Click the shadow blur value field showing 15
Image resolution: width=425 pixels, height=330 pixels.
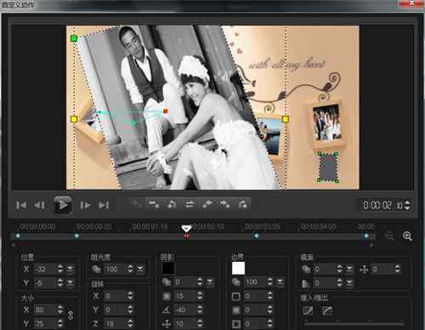[185, 296]
